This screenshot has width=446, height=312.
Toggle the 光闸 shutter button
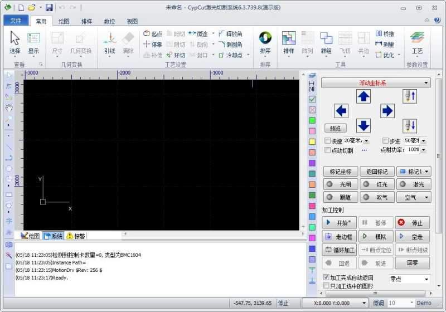(341, 184)
